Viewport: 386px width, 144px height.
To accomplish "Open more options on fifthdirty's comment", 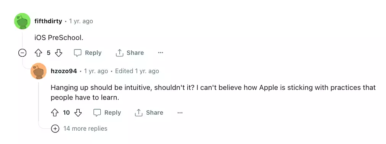I will (161, 53).
